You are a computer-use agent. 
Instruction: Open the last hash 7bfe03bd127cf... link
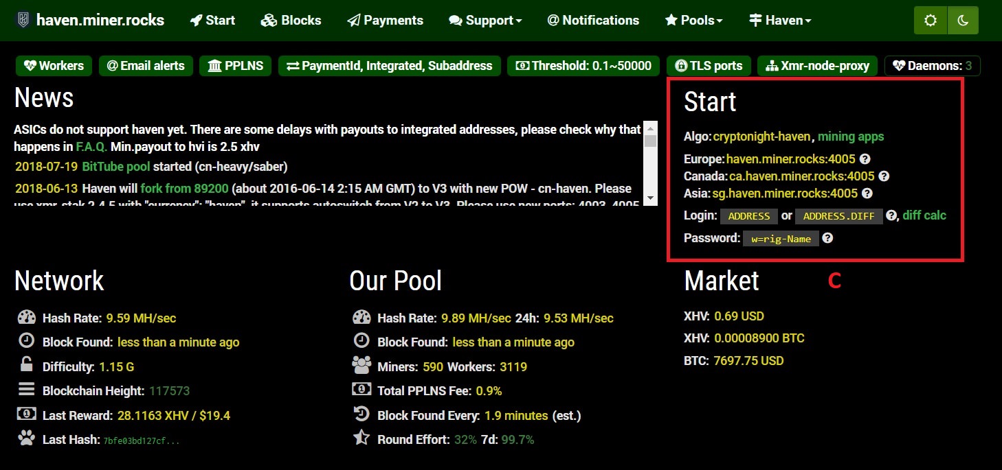tap(142, 440)
